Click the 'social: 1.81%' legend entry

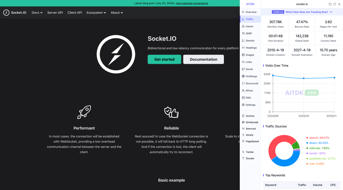coord(316,153)
